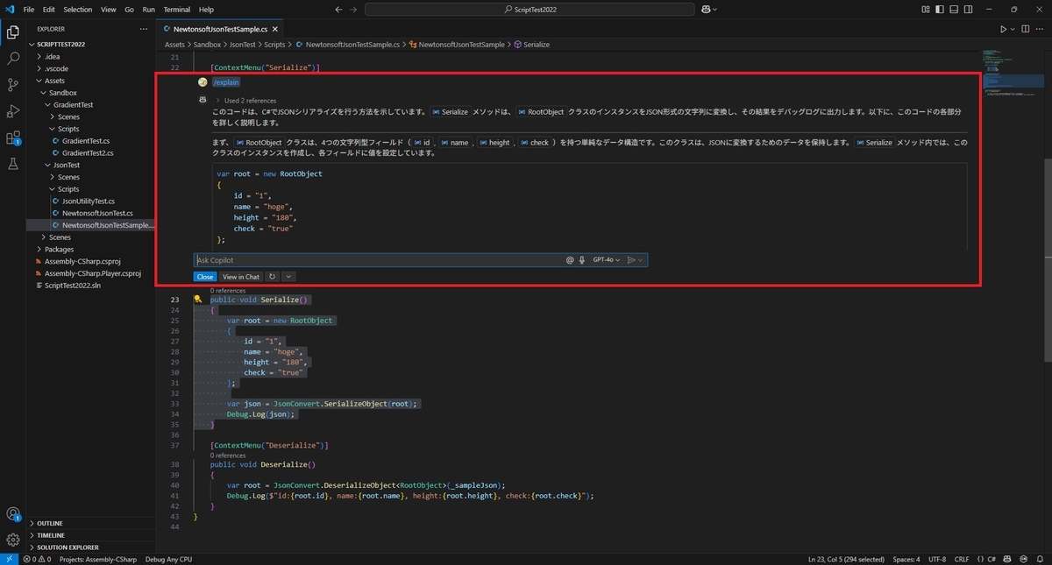Screen dimensions: 1052x565
Task: Start voice chat with microphone icon
Action: tap(582, 260)
